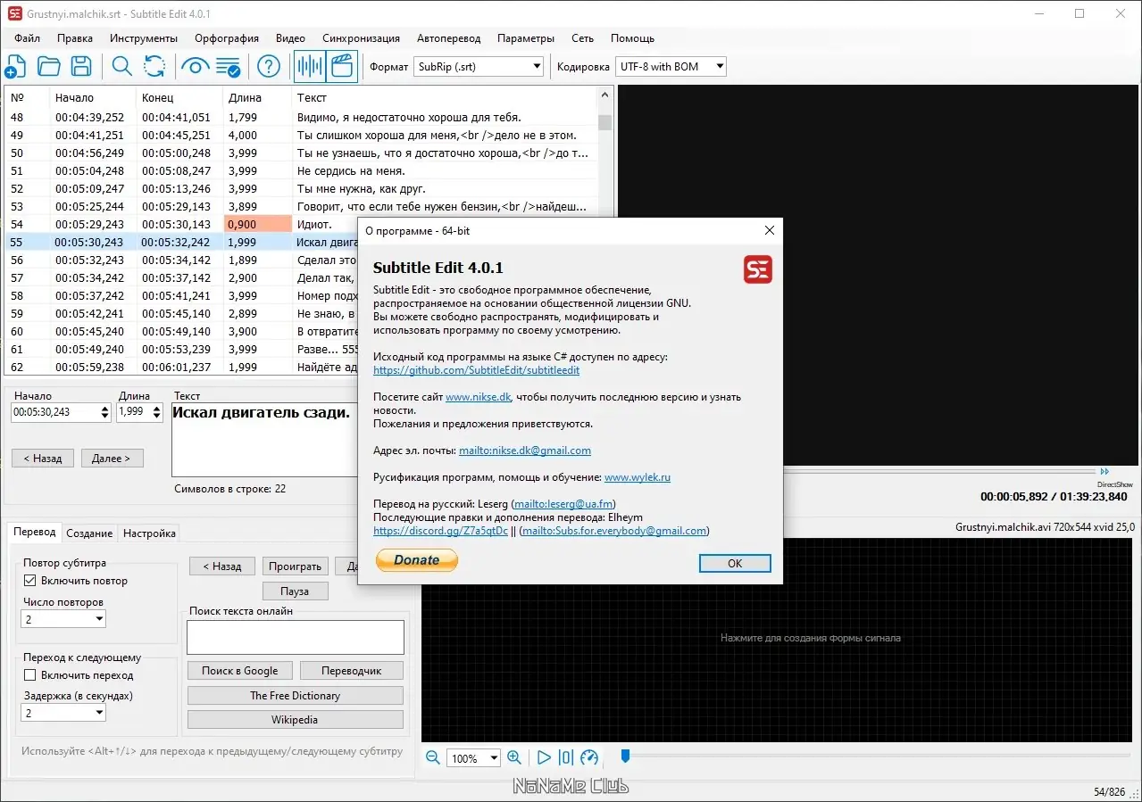
Task: Click the subtitle text box 'Искал двигатель сзади.'
Action: click(x=263, y=439)
